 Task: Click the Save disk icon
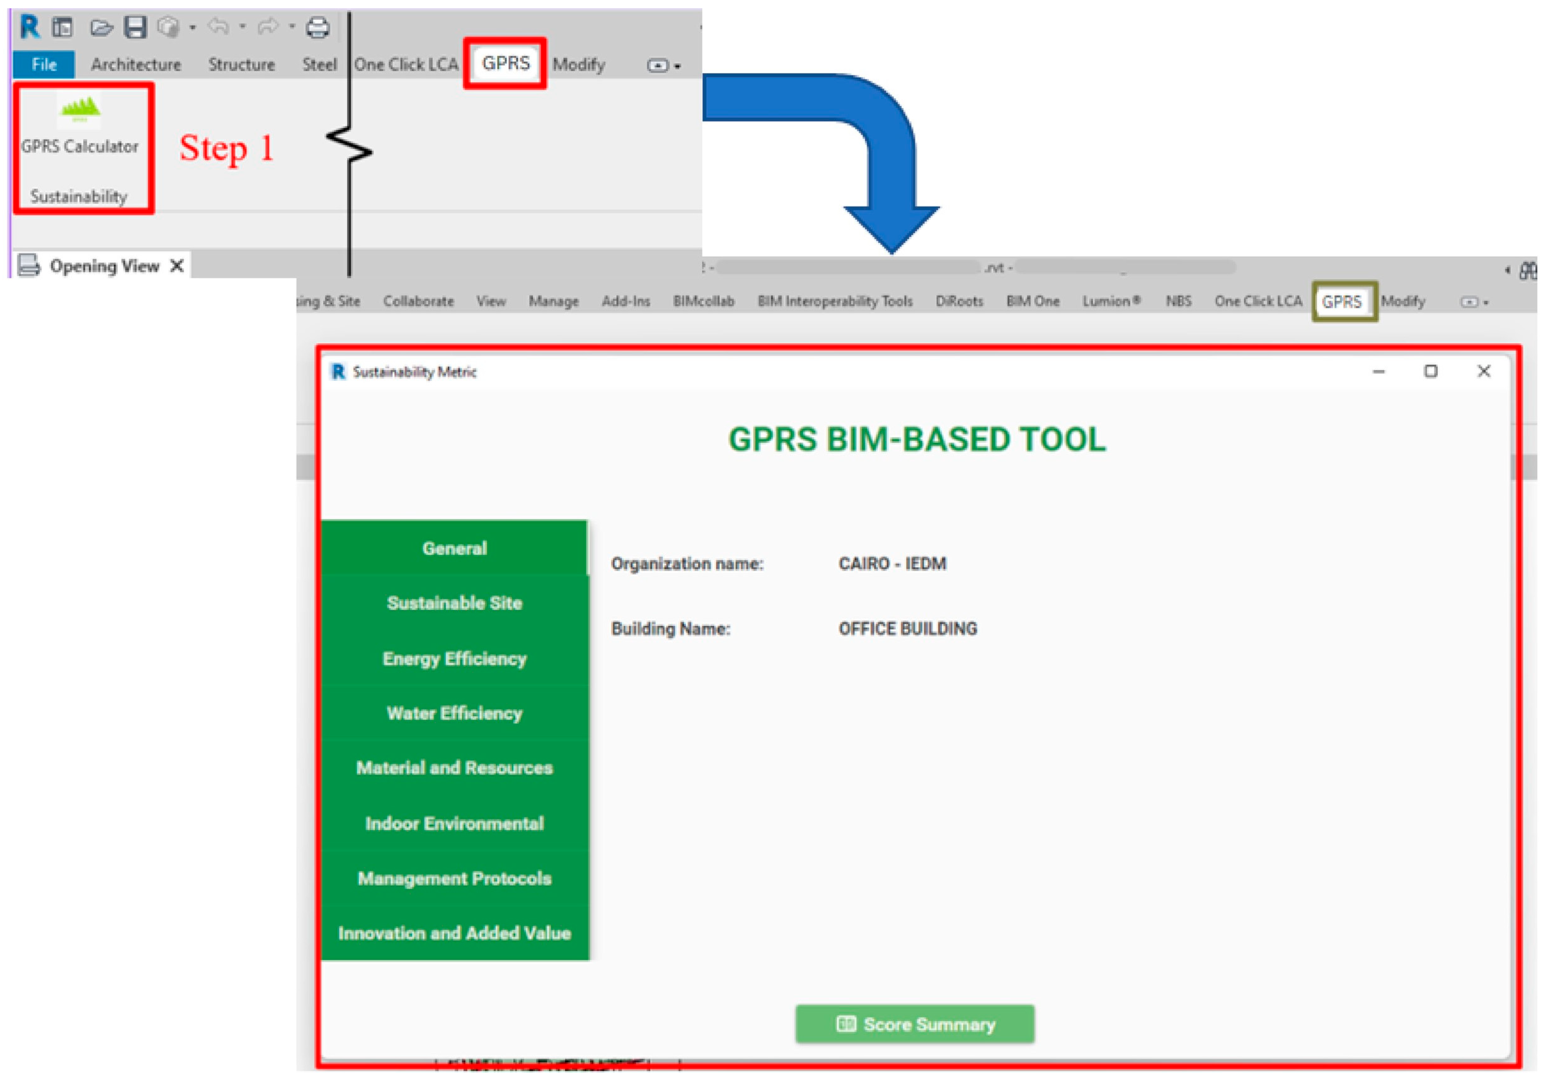(x=135, y=28)
